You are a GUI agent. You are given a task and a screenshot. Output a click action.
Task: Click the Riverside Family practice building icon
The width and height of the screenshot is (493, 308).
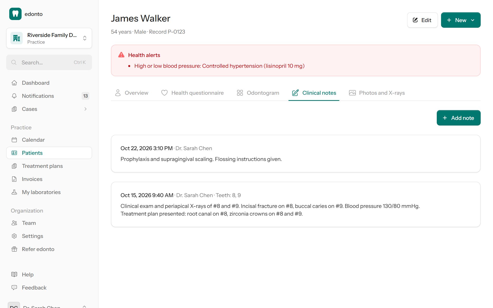tap(17, 38)
